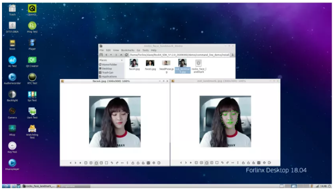Open the Tools menu in file manager
This screenshot has width=335, height=190.
(146, 50)
